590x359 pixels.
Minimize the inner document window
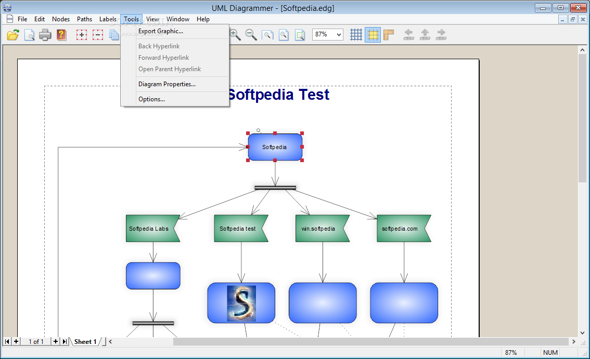(x=562, y=19)
